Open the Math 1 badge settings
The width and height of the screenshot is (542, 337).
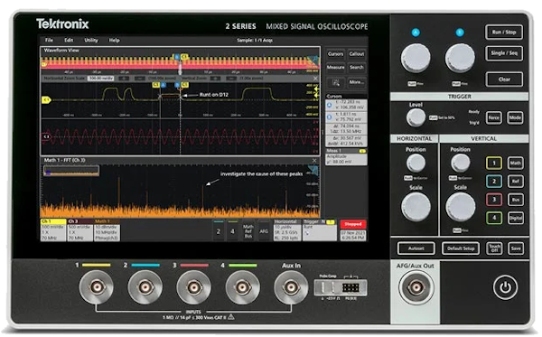pos(107,229)
